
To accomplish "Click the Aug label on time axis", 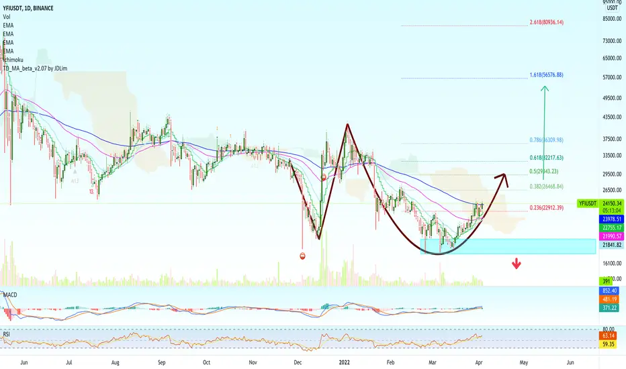I will click(x=116, y=362).
